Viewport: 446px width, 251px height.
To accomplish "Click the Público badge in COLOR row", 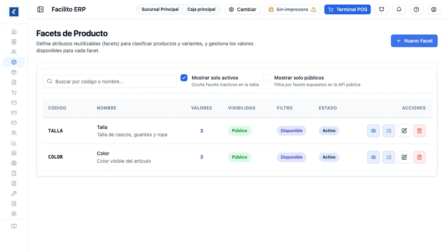I will tap(240, 157).
